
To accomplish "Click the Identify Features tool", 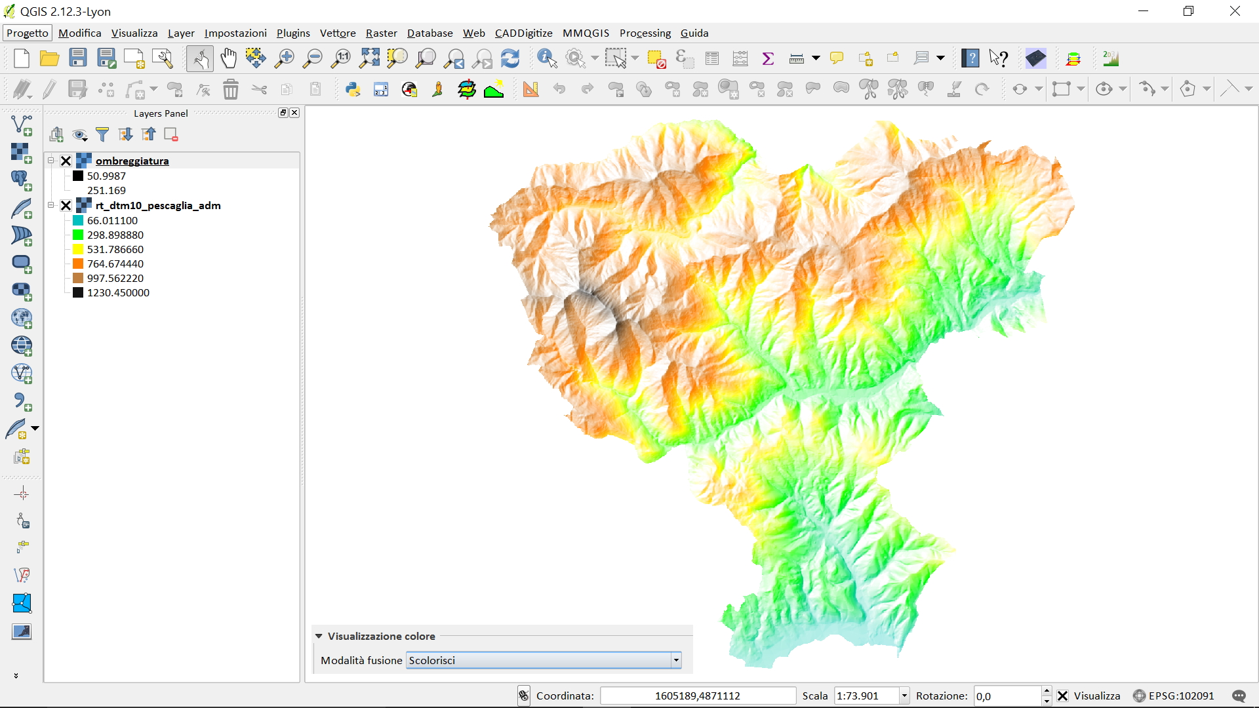I will (x=546, y=58).
